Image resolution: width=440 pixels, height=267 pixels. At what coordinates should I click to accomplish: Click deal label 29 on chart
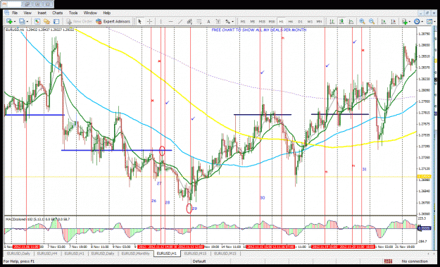[195, 209]
